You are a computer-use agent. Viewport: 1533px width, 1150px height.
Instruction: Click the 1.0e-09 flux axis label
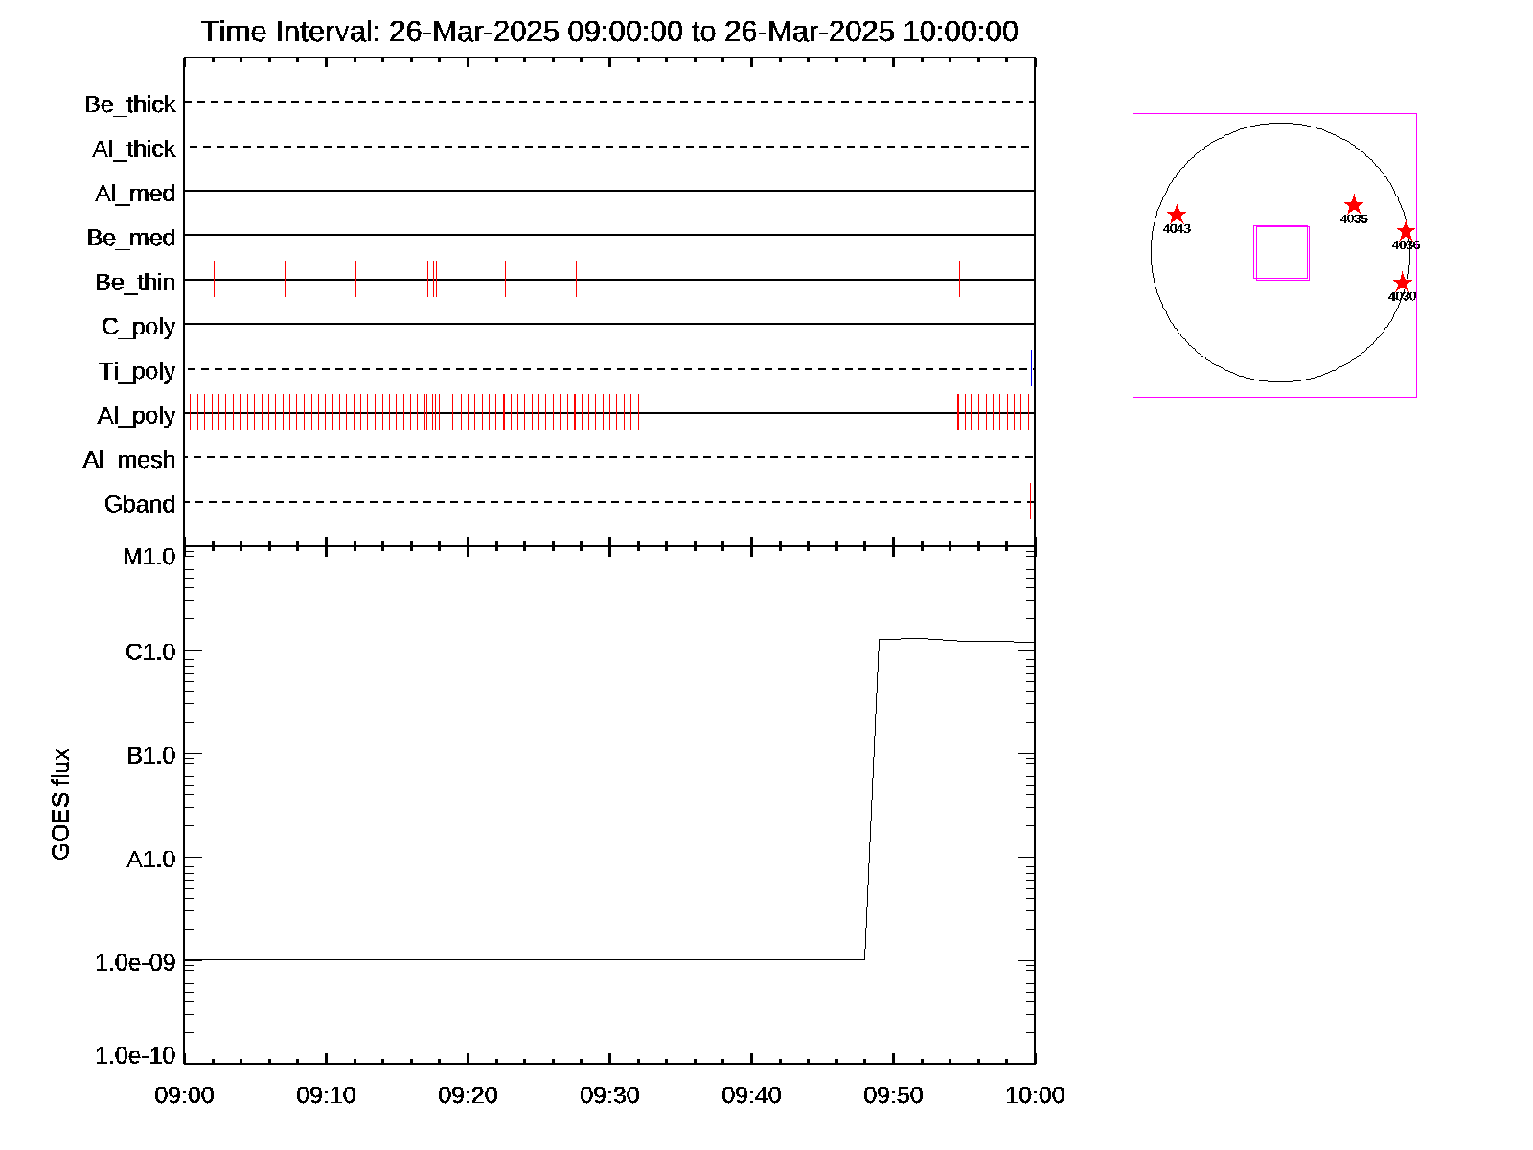pyautogui.click(x=135, y=963)
